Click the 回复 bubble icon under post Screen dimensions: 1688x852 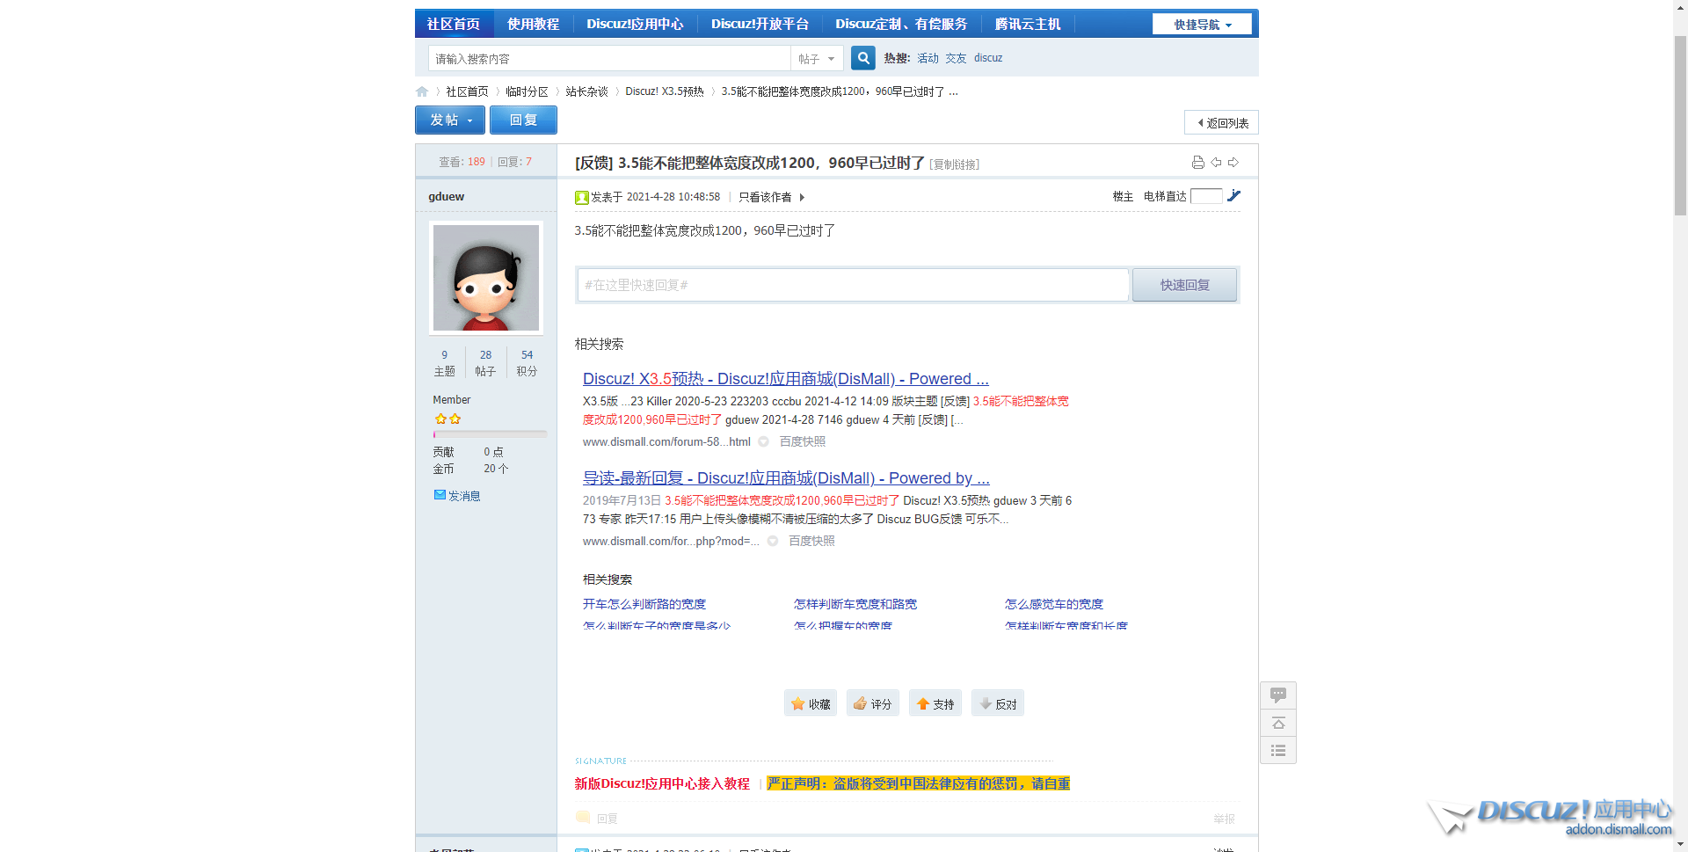point(583,818)
